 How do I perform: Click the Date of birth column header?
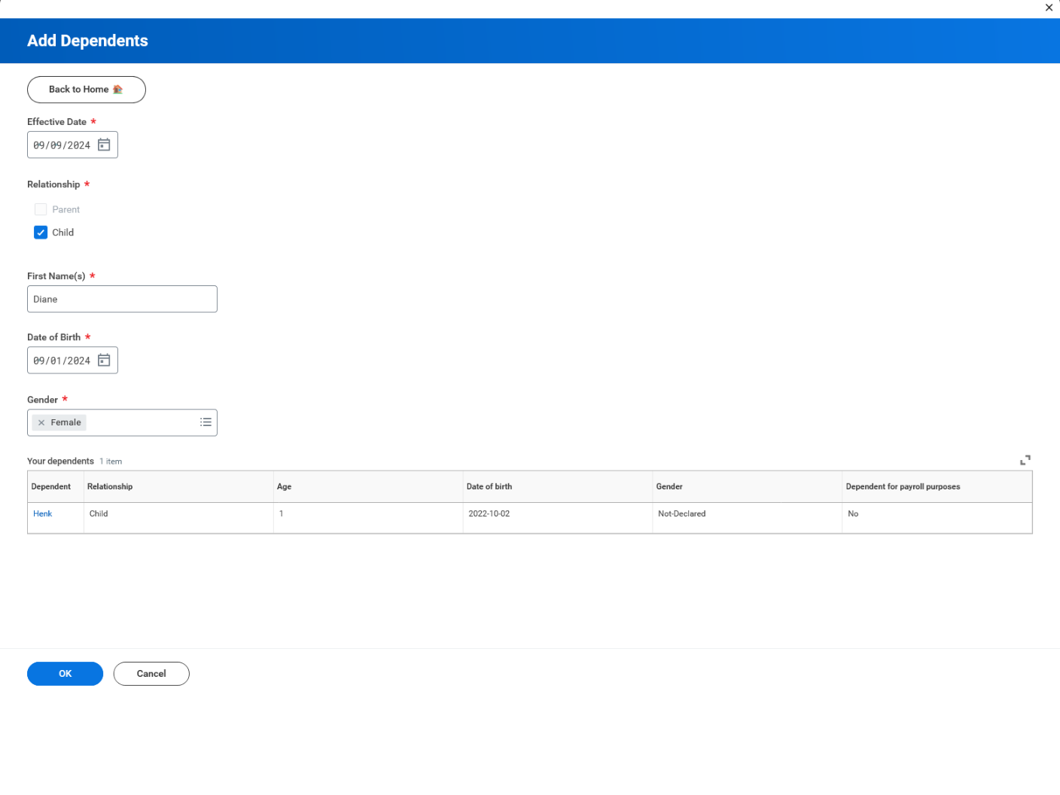[x=489, y=486]
